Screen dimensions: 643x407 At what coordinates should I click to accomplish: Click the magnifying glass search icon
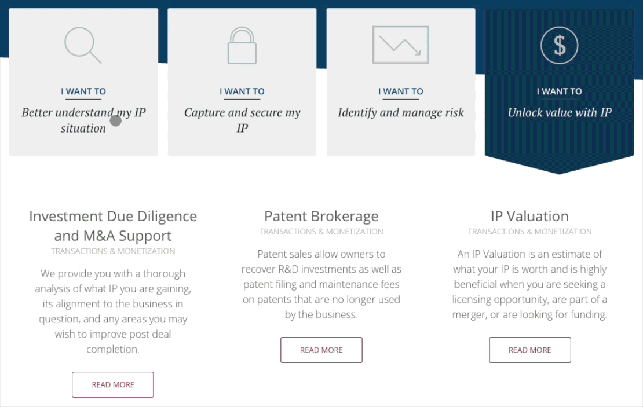pyautogui.click(x=83, y=45)
